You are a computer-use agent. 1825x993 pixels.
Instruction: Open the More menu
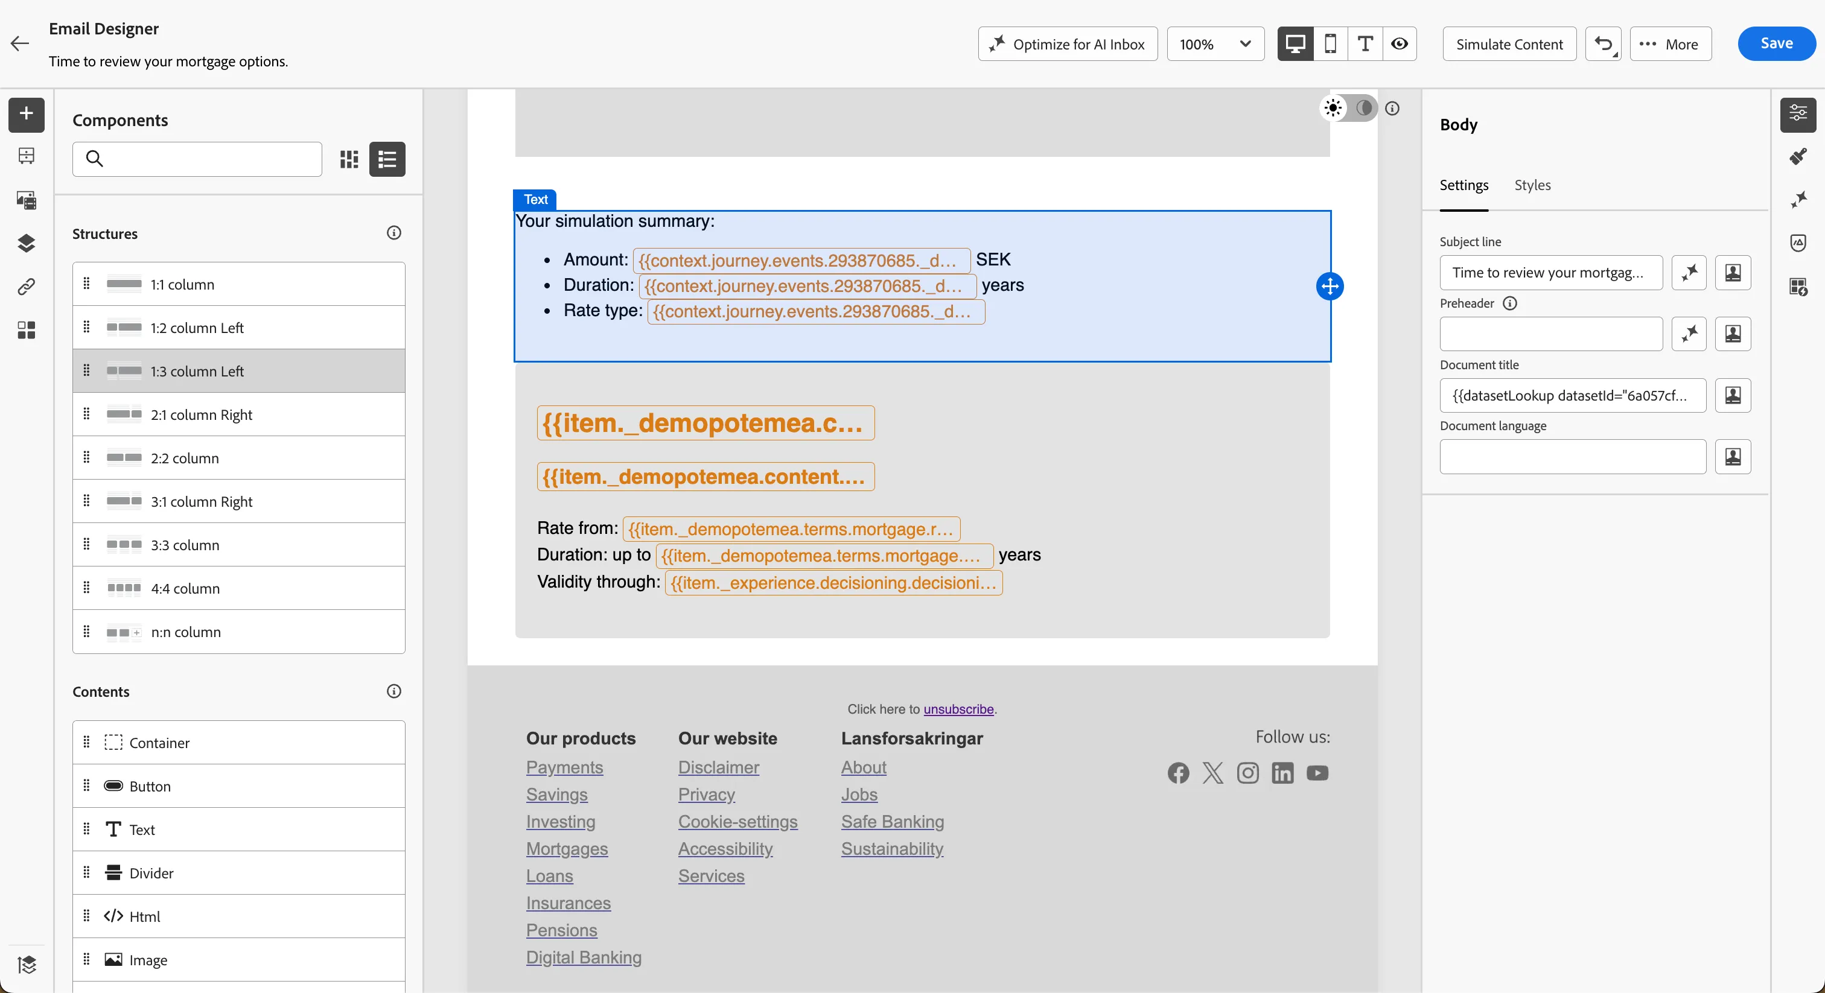[x=1671, y=44]
